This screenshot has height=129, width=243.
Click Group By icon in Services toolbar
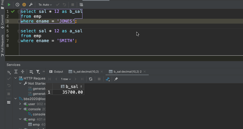click(31, 72)
